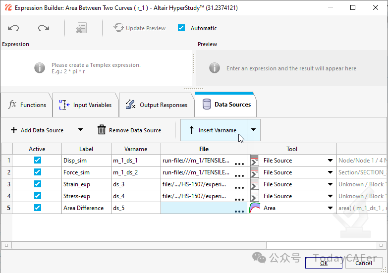Expand the Insert Varname dropdown arrow
This screenshot has height=273, width=388.
(x=253, y=130)
